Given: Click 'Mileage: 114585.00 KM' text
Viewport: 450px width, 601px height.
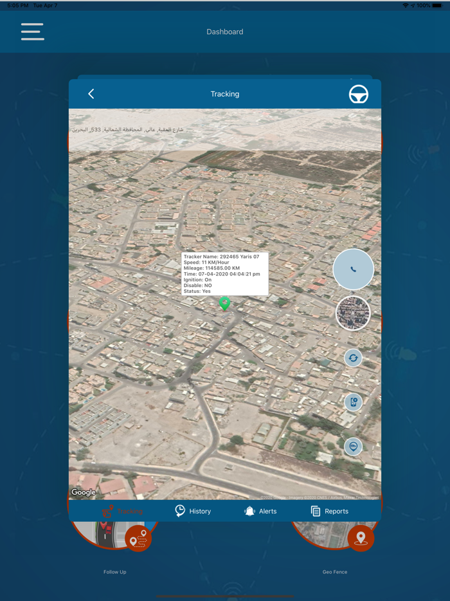Looking at the screenshot, I should pos(212,268).
